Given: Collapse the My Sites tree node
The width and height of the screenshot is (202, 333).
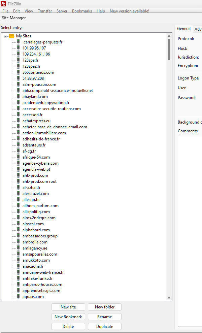Looking at the screenshot, I should [5, 36].
